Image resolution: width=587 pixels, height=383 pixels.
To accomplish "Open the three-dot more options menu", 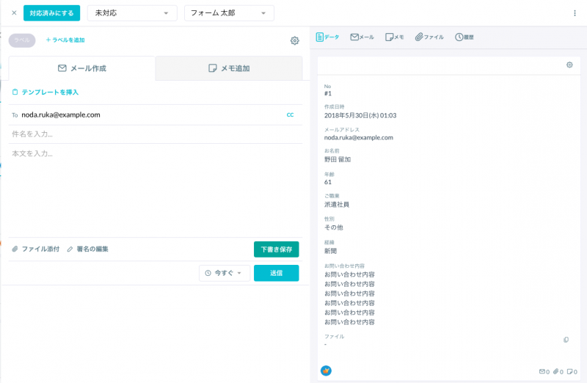I will pos(575,13).
